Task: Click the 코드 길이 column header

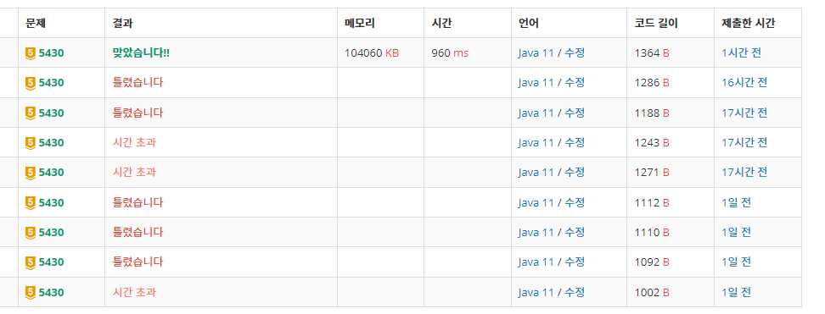Action: (657, 23)
